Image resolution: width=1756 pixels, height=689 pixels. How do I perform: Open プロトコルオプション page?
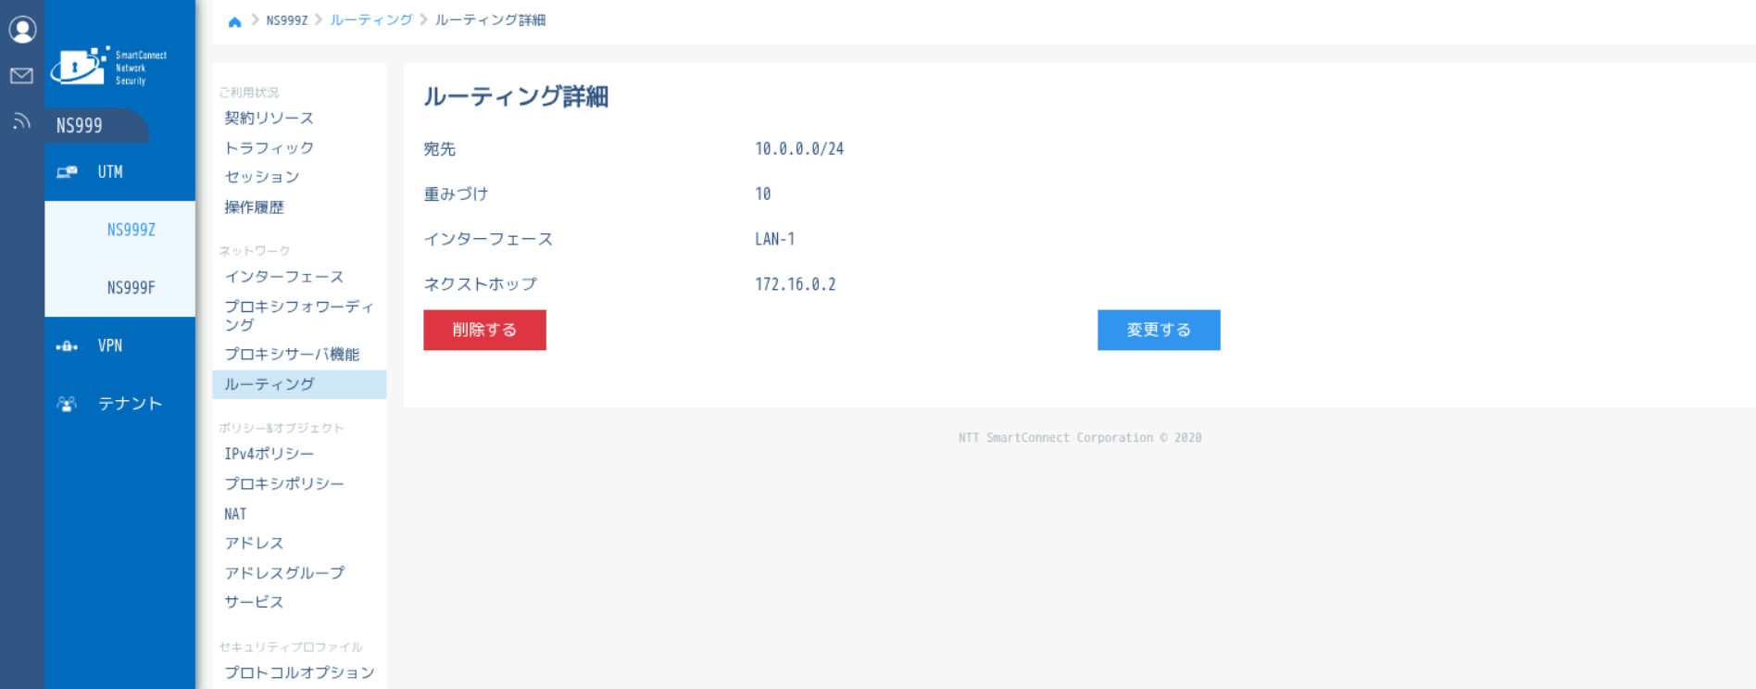299,672
